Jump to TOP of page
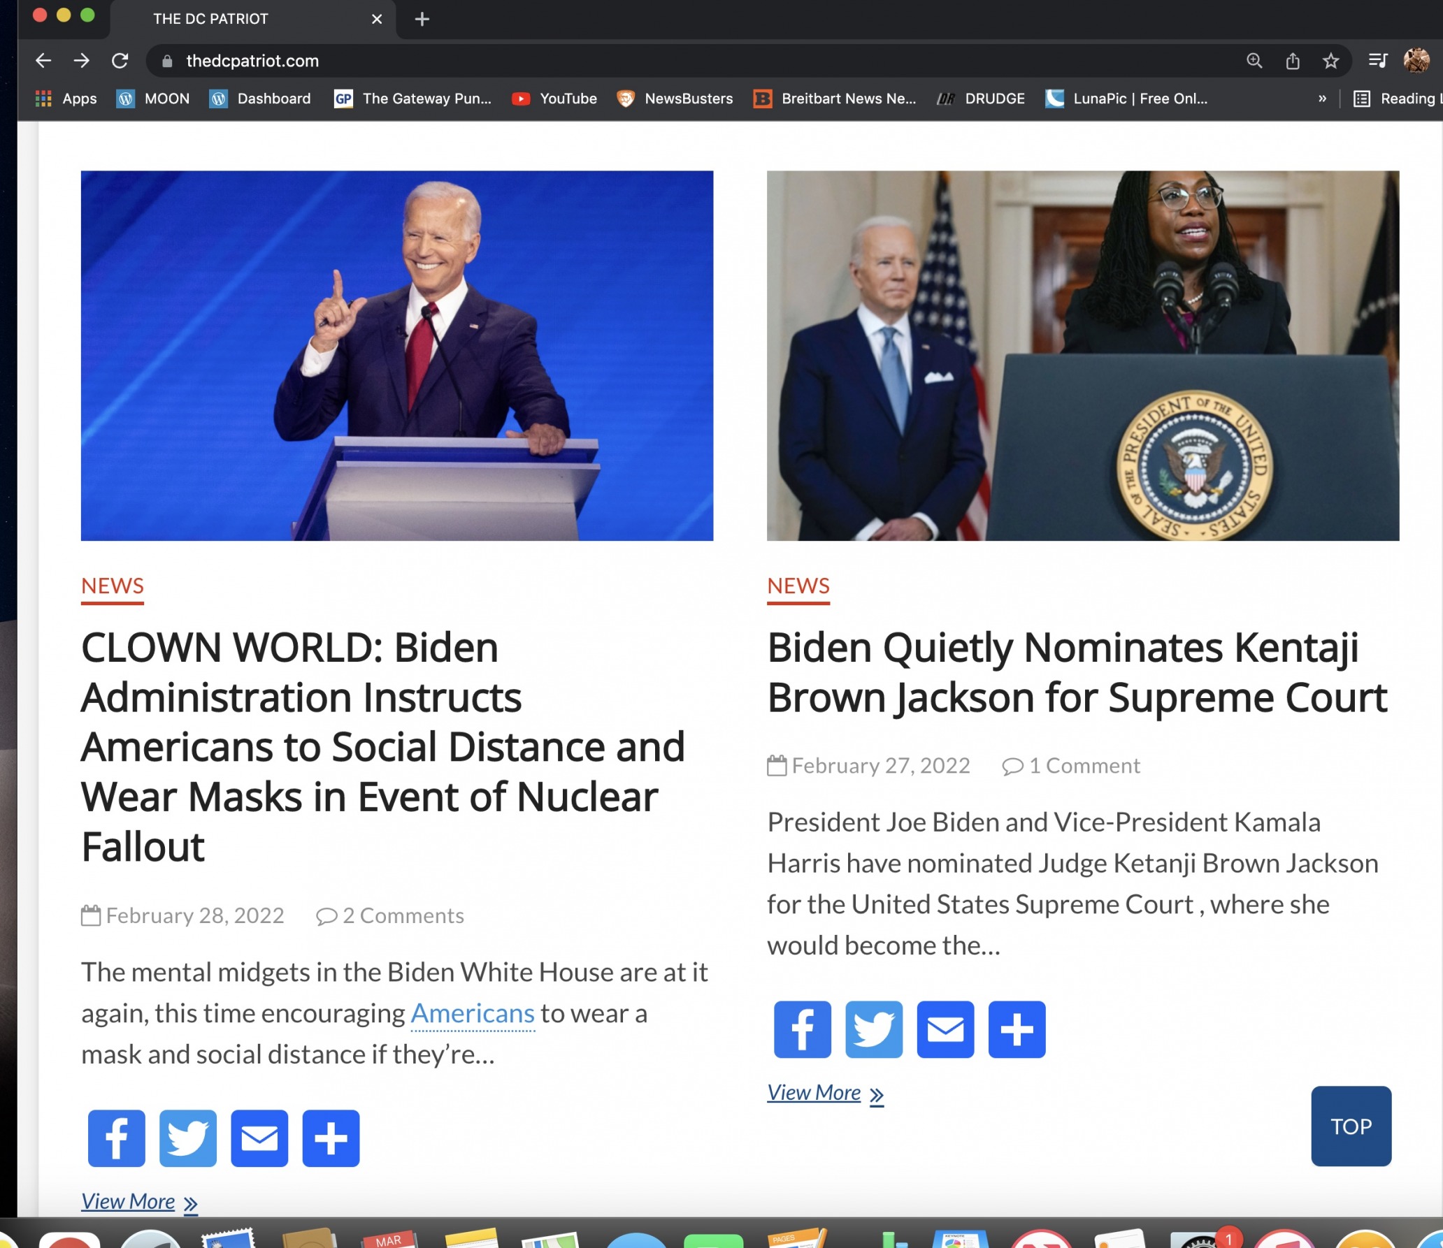1443x1248 pixels. 1351,1126
